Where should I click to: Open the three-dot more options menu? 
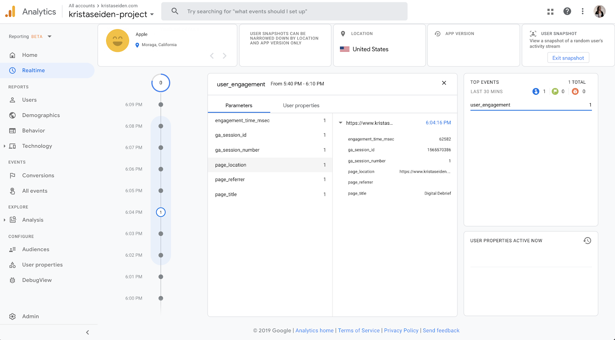(x=583, y=12)
